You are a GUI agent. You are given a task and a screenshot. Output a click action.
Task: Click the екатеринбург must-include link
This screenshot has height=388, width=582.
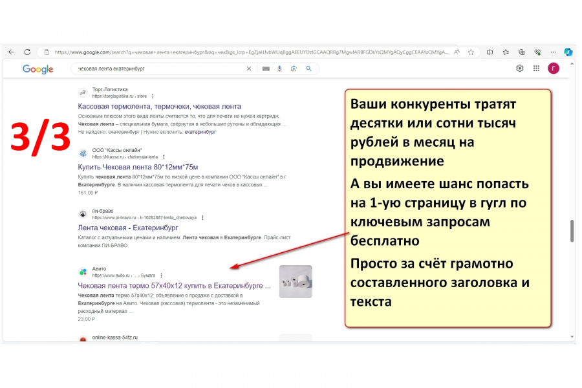(x=200, y=132)
